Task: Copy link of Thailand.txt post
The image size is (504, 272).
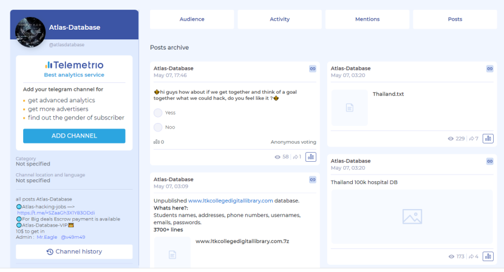Action: click(x=489, y=68)
